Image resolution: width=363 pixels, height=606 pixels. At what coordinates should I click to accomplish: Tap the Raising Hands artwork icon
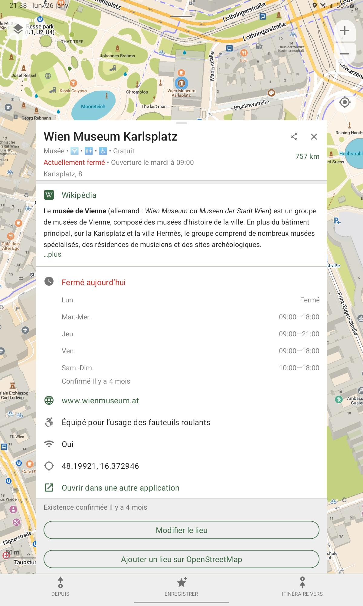point(349,125)
